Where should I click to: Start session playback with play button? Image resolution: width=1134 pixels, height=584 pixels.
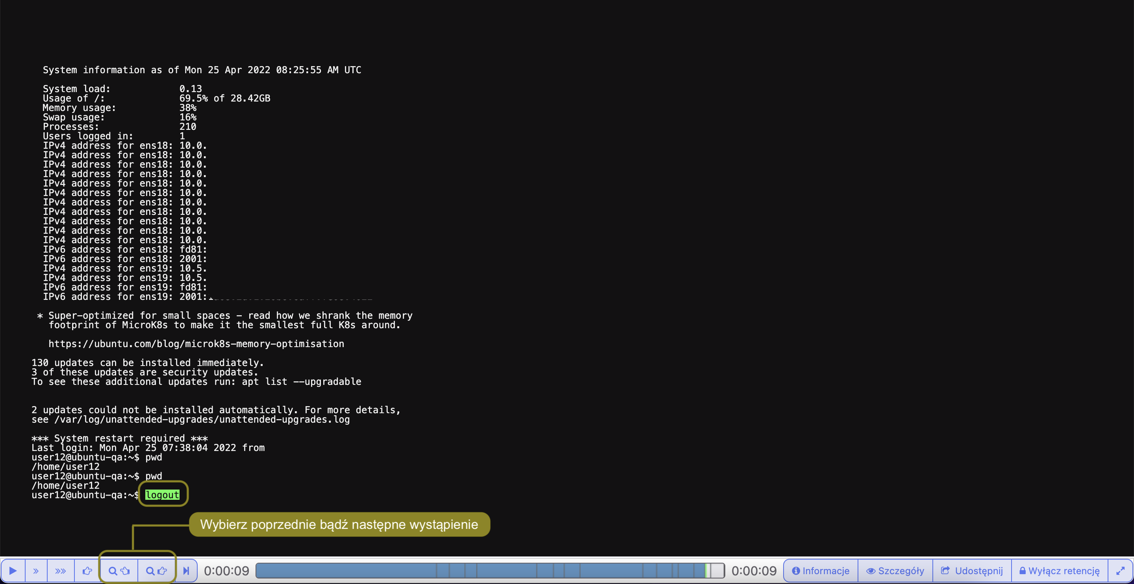pos(13,571)
